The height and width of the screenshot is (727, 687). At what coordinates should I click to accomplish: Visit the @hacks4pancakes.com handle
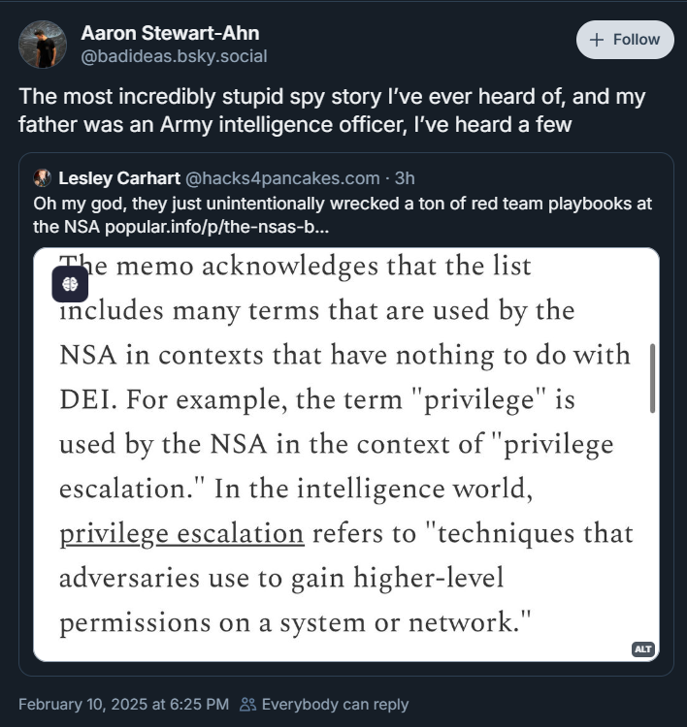(x=281, y=177)
